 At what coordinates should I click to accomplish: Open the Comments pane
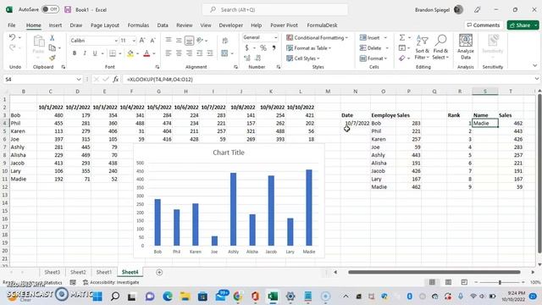point(484,25)
